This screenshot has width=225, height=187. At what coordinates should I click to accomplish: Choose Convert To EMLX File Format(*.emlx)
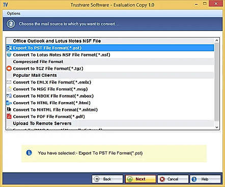point(110,82)
